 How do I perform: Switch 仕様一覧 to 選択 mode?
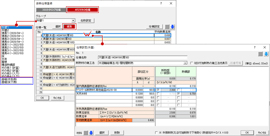point(58,27)
